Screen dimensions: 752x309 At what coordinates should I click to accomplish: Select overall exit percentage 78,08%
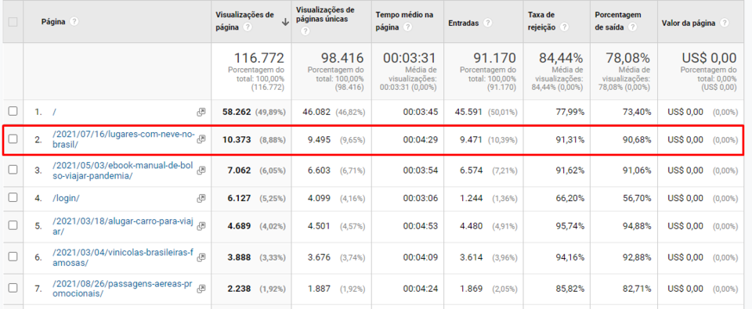[627, 59]
